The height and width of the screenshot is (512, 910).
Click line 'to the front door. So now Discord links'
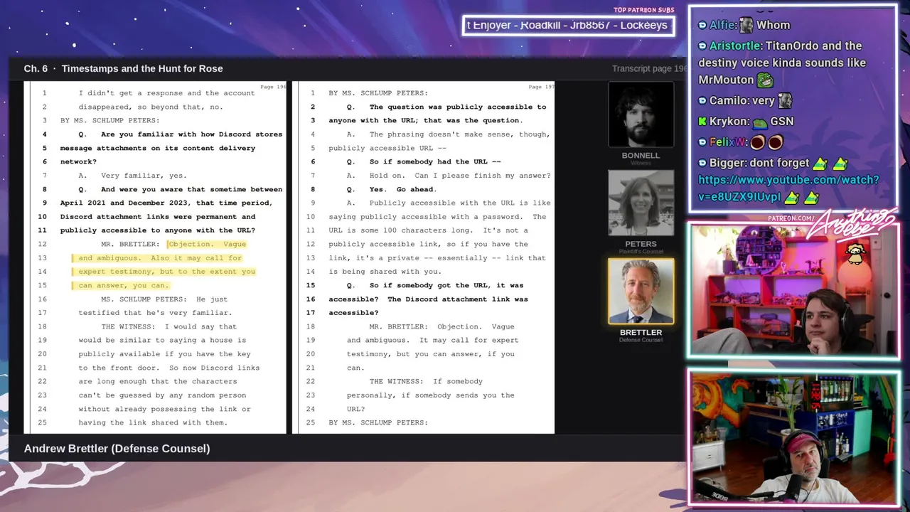[169, 368]
